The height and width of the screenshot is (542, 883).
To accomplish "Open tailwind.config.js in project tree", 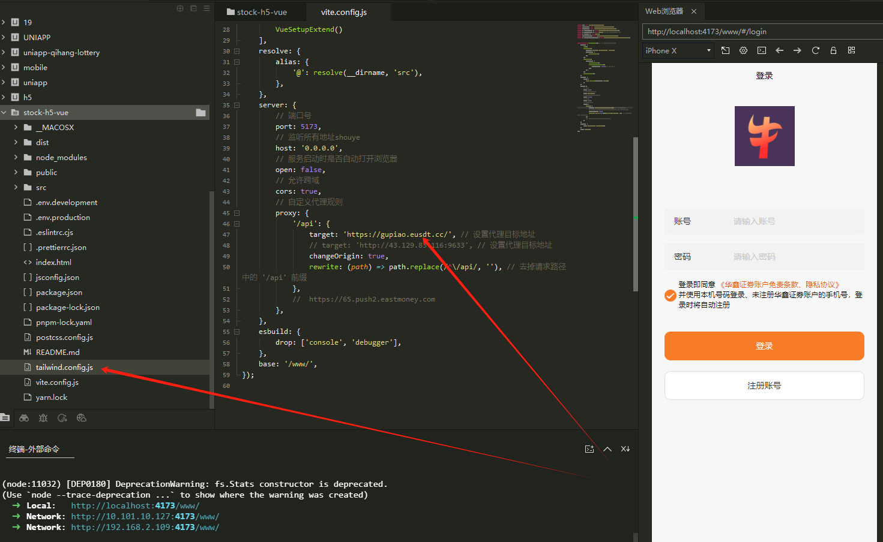I will 64,367.
